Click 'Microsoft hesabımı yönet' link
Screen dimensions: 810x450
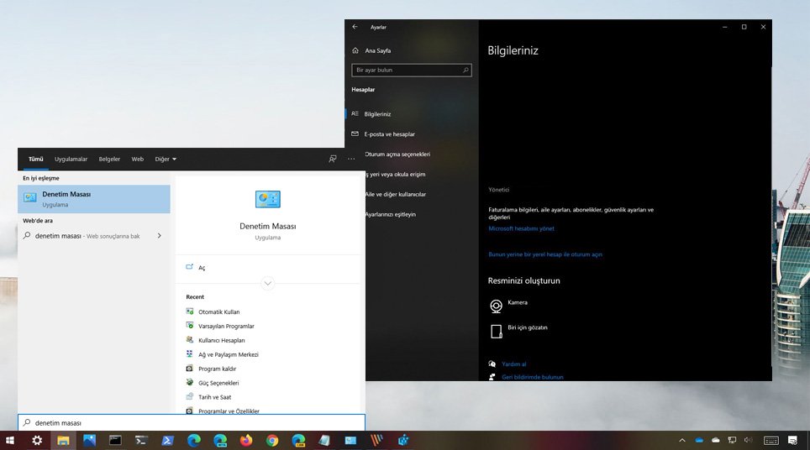pos(521,228)
